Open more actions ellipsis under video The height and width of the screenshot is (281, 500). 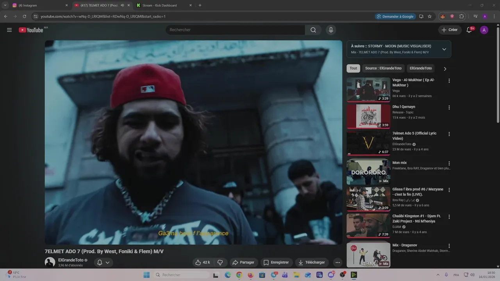tap(338, 262)
